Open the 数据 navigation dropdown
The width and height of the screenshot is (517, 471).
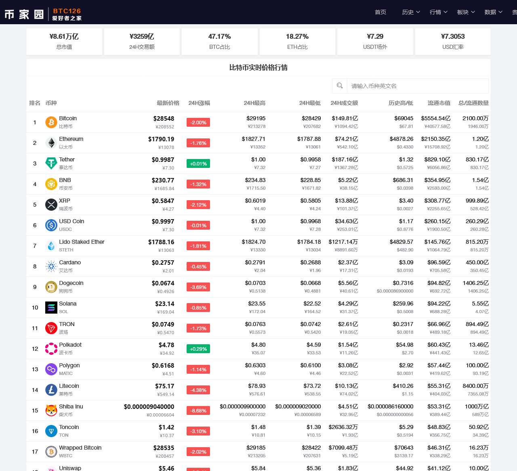click(493, 12)
